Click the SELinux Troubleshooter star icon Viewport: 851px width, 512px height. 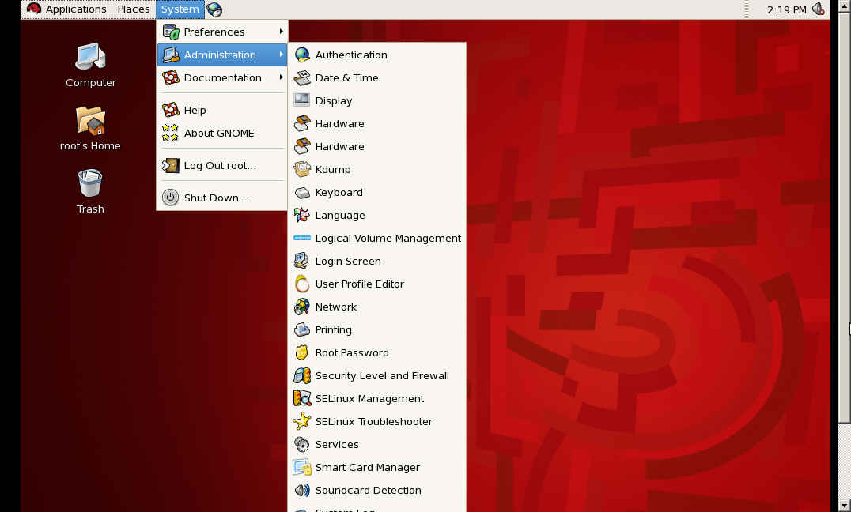click(302, 421)
